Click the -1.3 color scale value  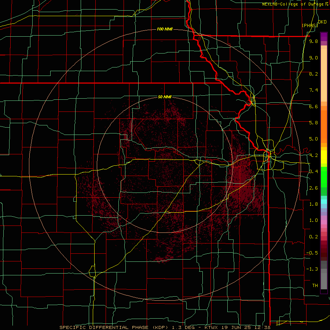tap(312, 269)
